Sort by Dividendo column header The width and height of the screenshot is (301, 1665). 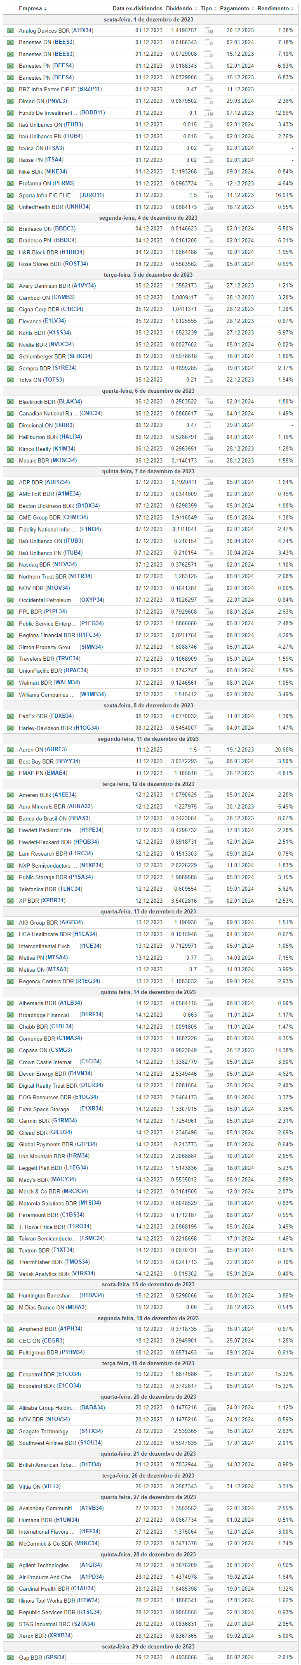[181, 8]
